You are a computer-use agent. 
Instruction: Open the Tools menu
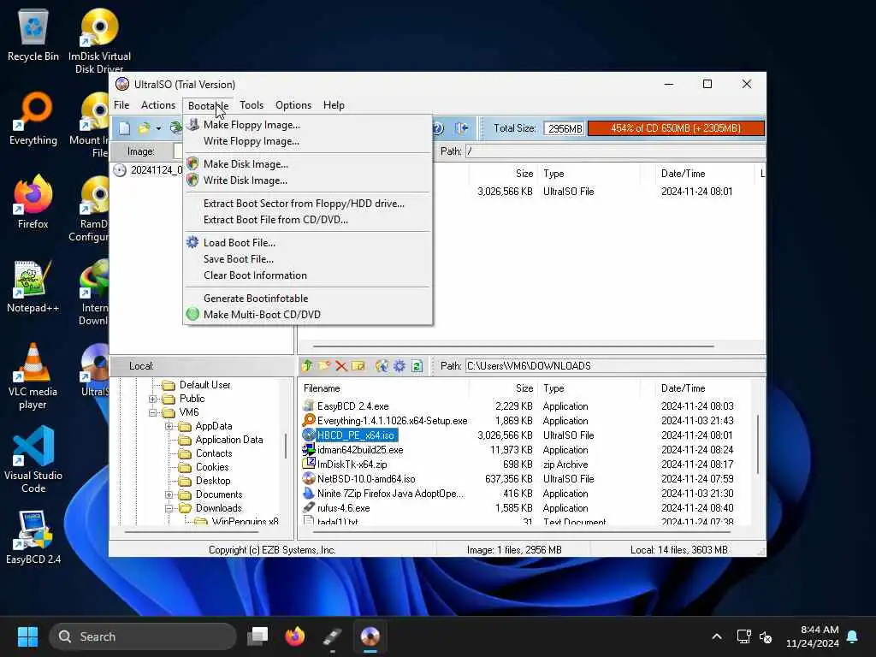(x=252, y=105)
